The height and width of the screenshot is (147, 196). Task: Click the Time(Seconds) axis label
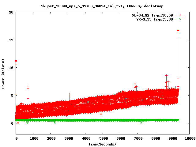coord(102,144)
